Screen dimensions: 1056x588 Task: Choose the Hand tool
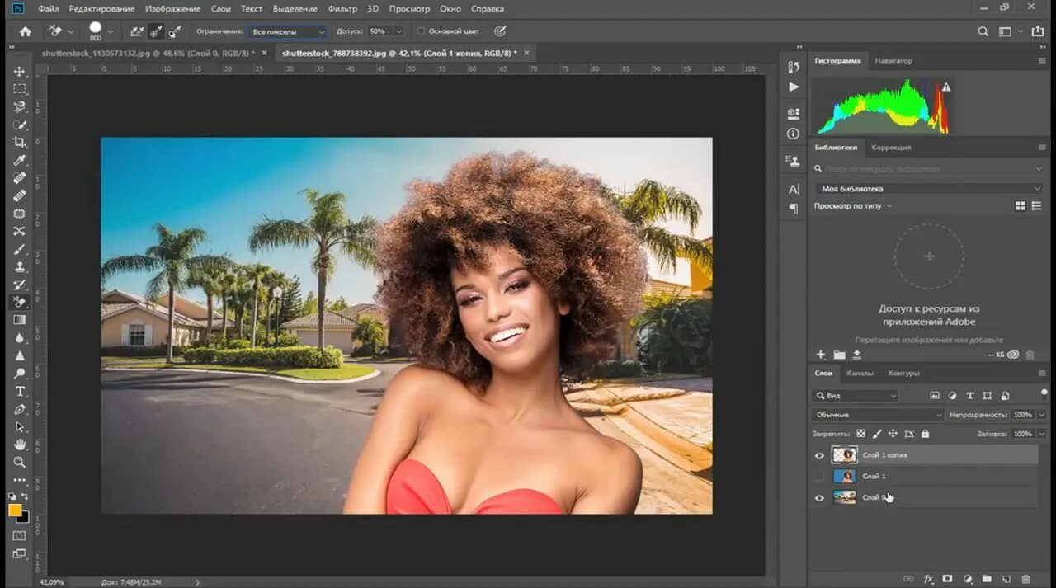pyautogui.click(x=20, y=445)
